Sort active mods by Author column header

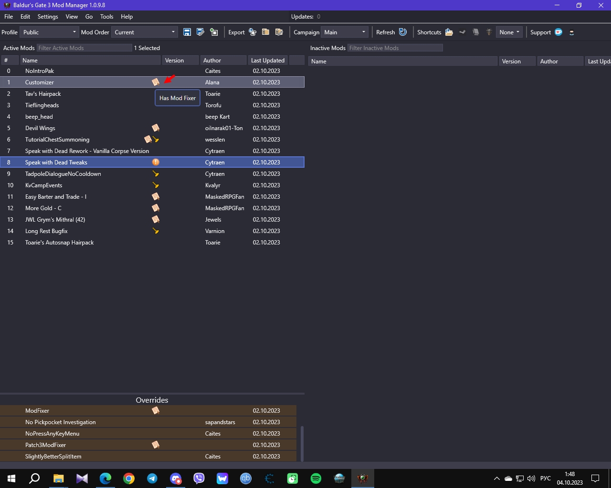point(223,60)
